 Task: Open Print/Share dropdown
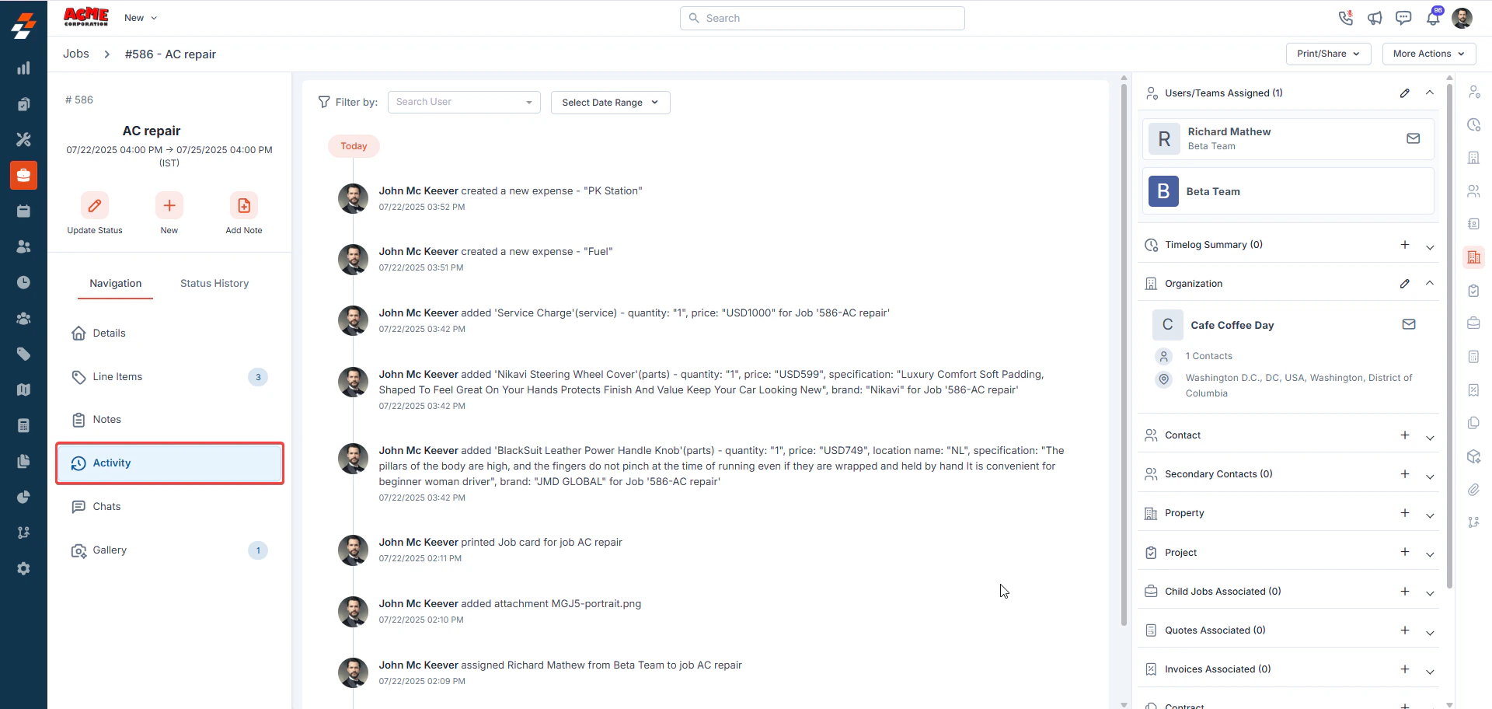click(x=1328, y=54)
